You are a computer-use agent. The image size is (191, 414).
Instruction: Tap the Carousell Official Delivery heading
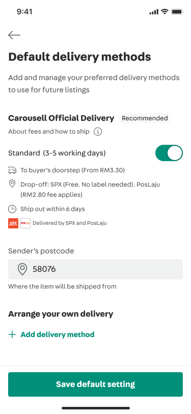(61, 118)
